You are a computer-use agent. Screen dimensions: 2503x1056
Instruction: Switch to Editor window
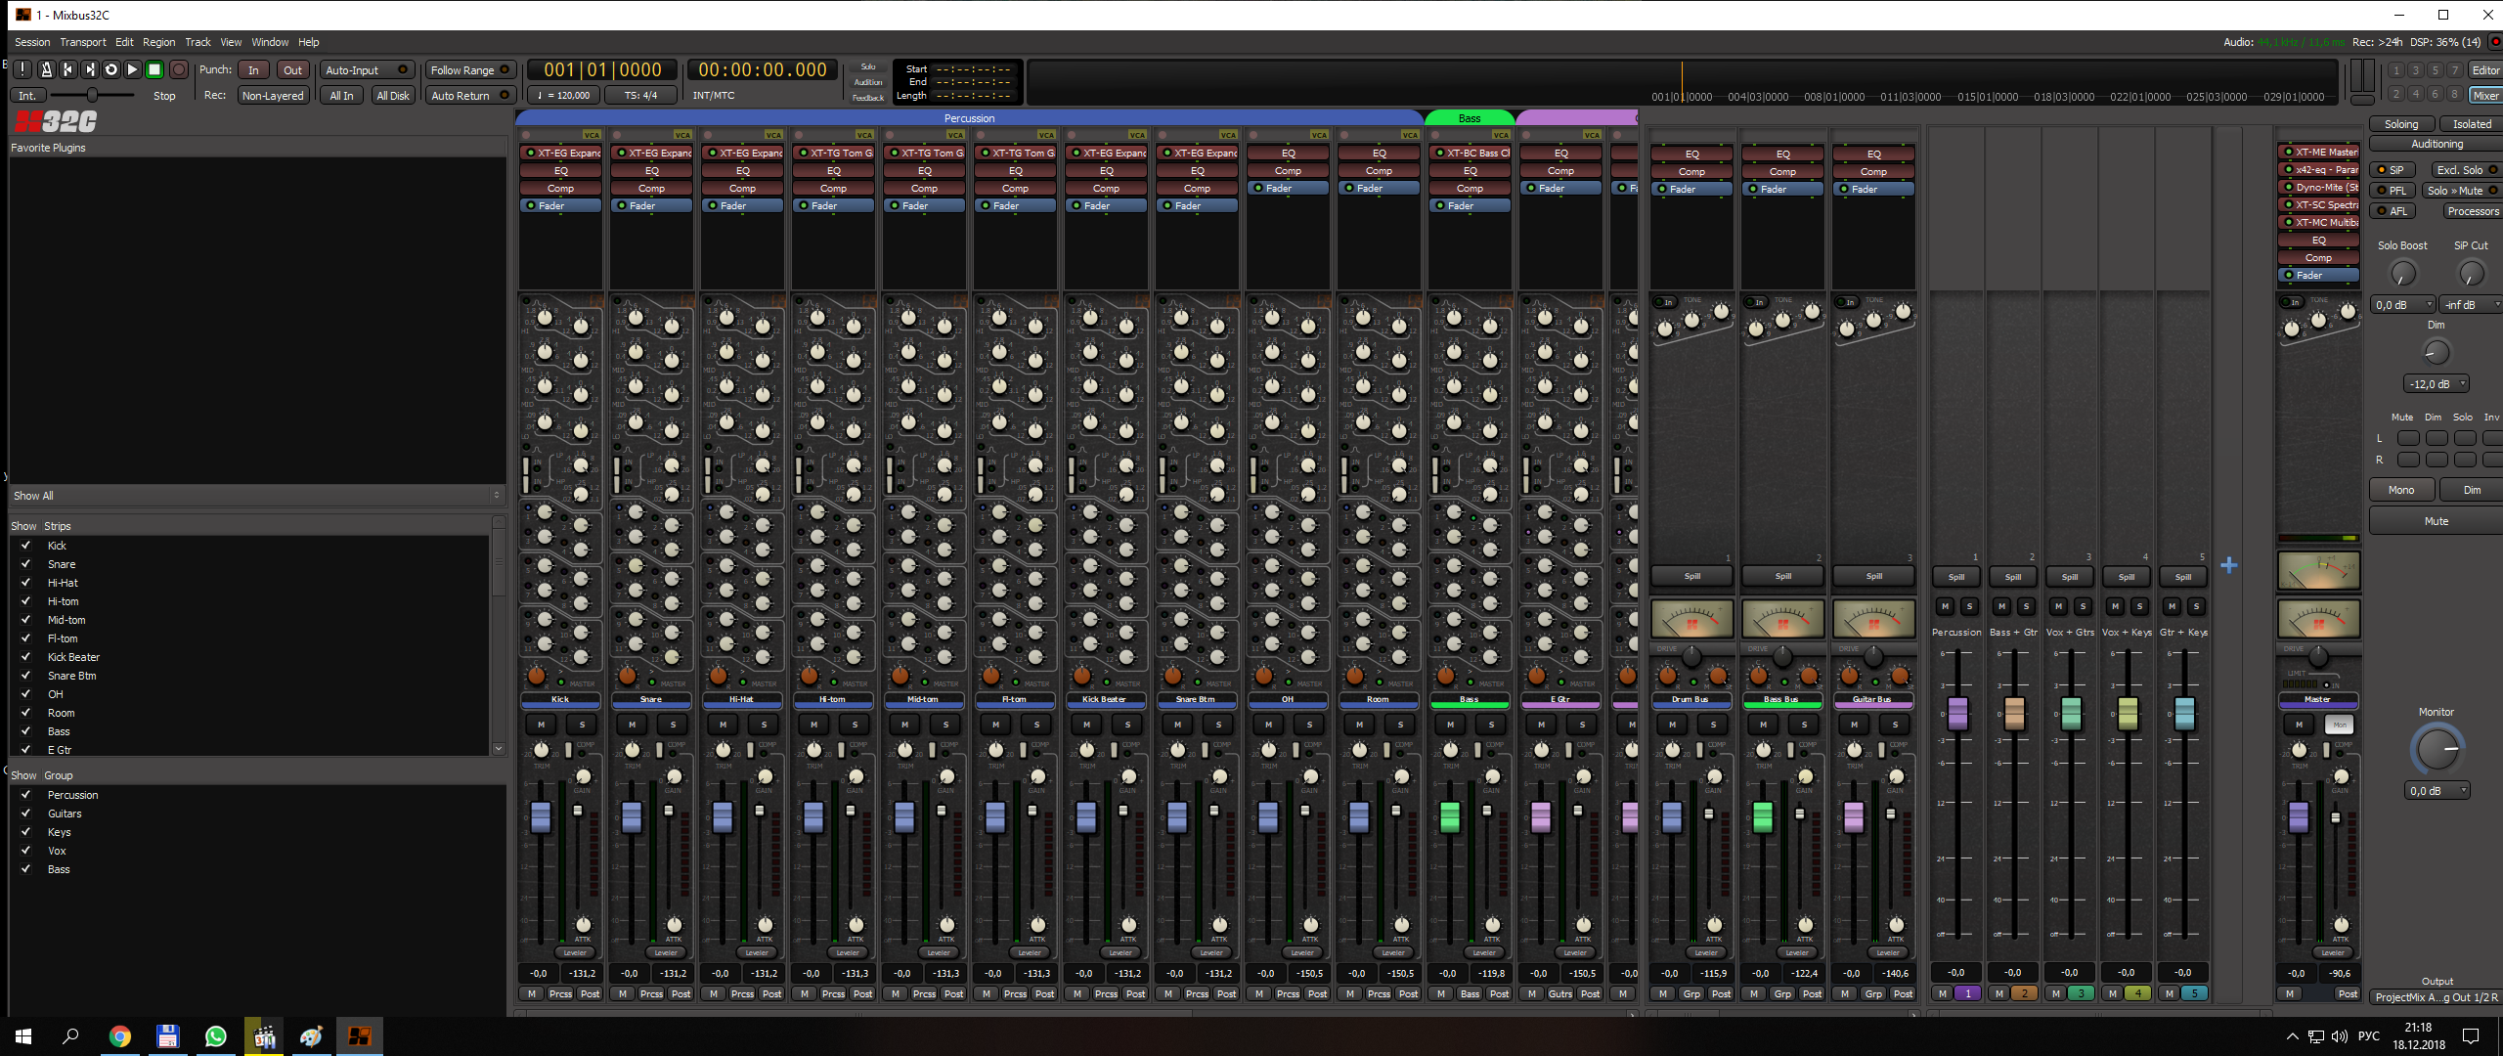2484,70
